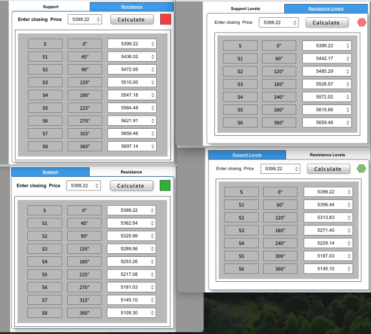
Task: Click S4 button beside the 5229.14 value
Action: (242, 243)
